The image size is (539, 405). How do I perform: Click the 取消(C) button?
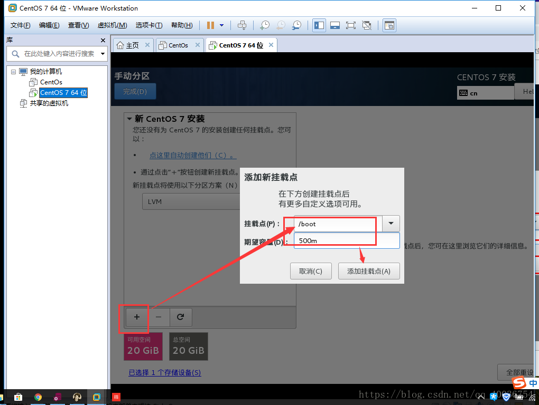click(311, 271)
